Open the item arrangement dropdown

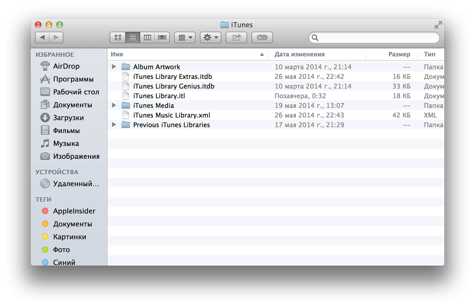(185, 38)
